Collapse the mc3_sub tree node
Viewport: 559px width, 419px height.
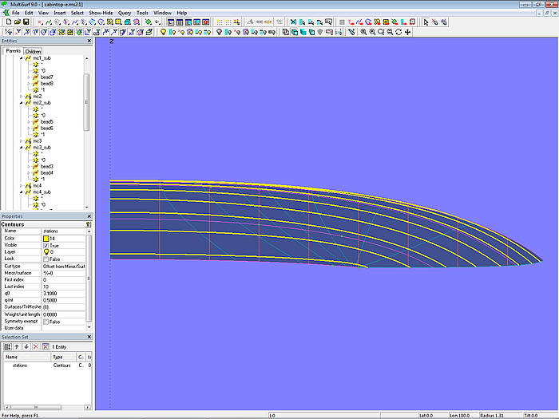tap(22, 148)
